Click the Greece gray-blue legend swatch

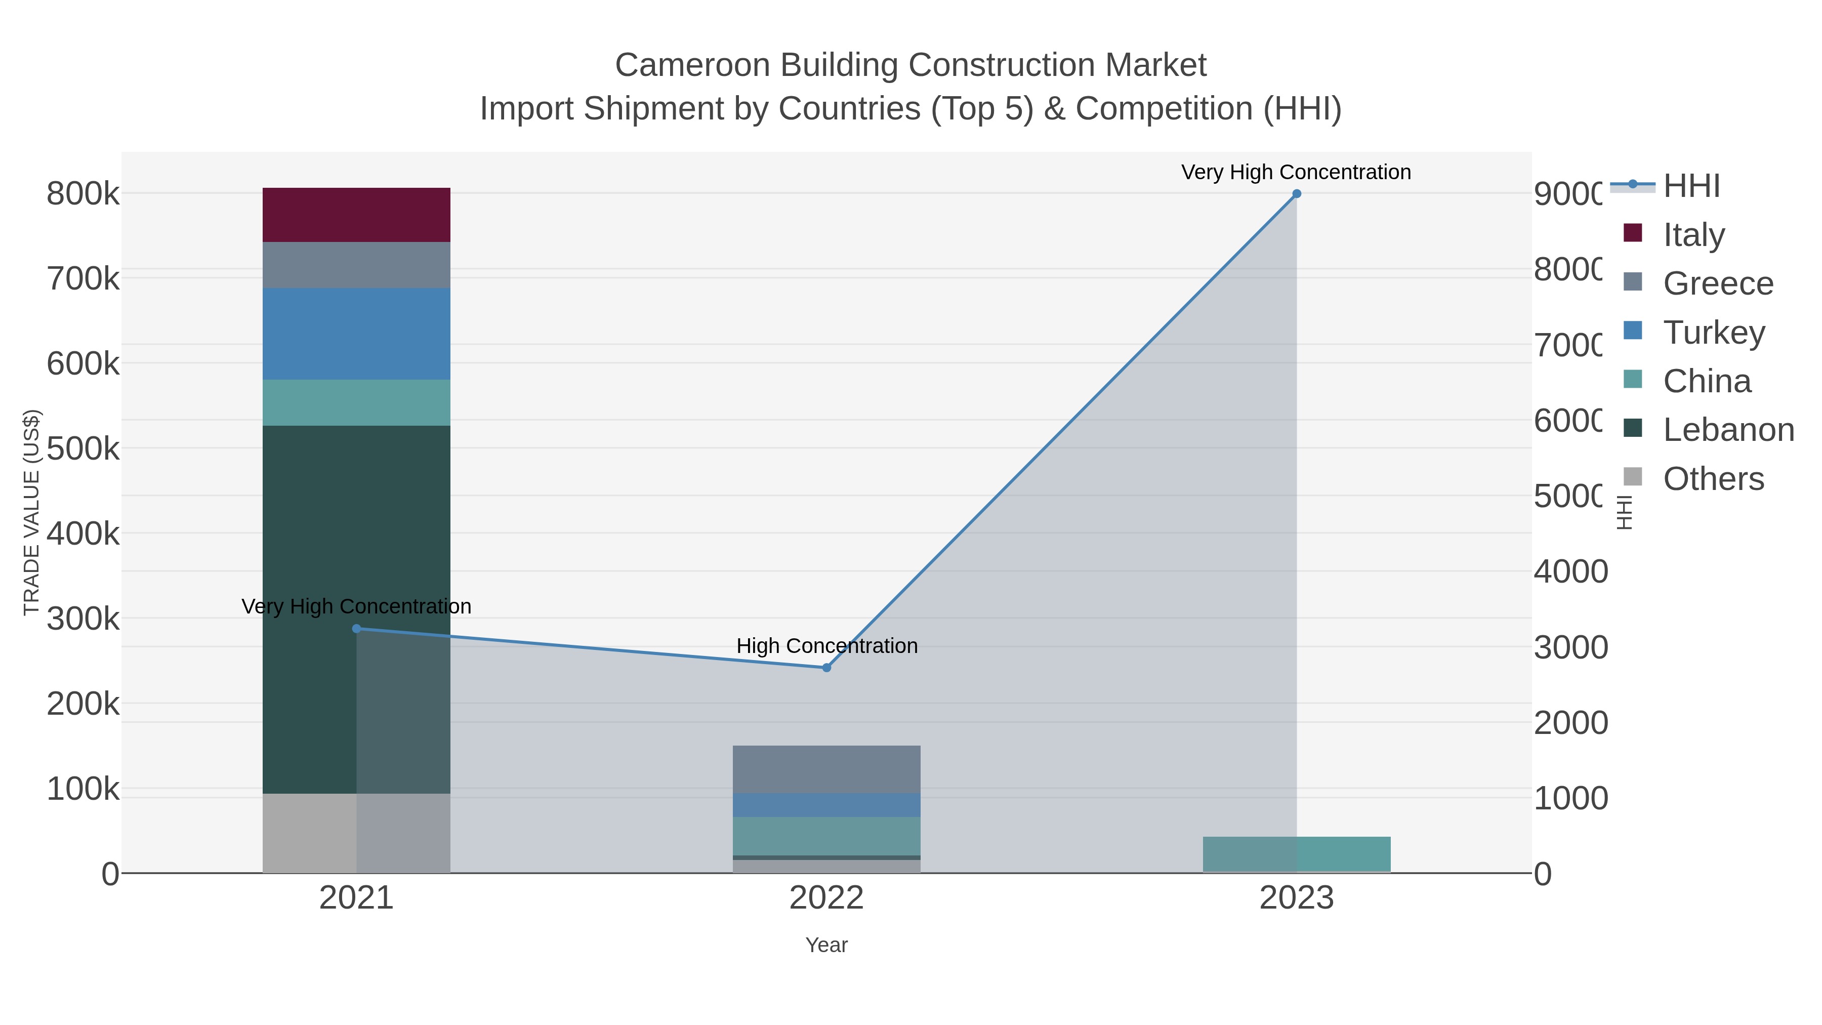point(1633,281)
